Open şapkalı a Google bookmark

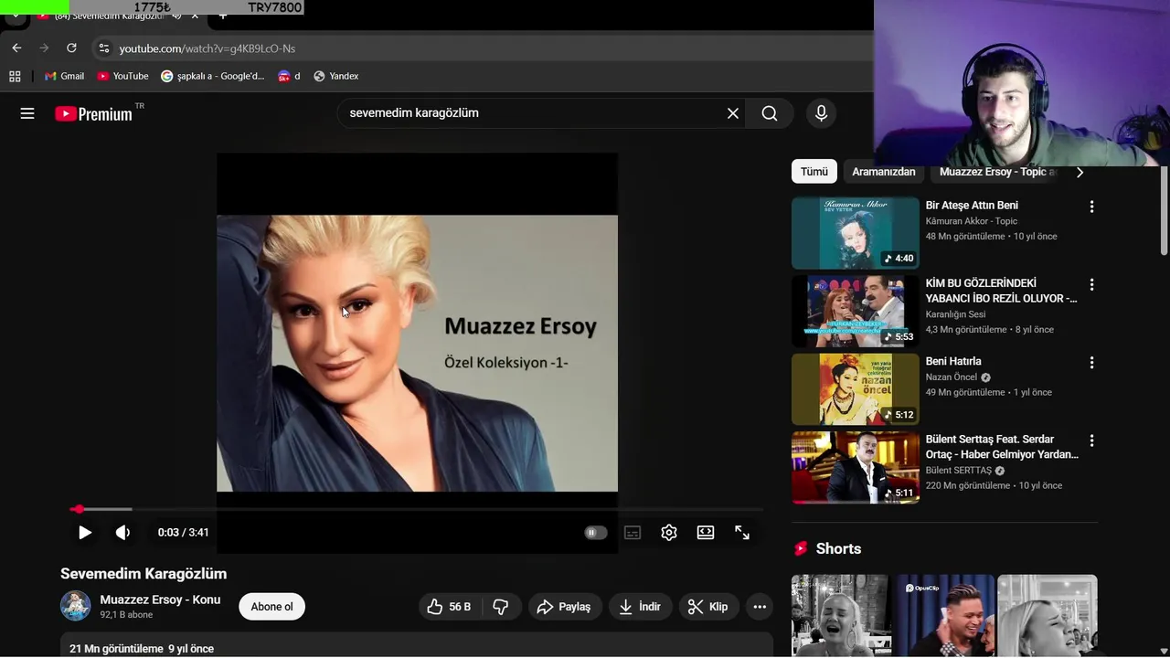(x=212, y=76)
